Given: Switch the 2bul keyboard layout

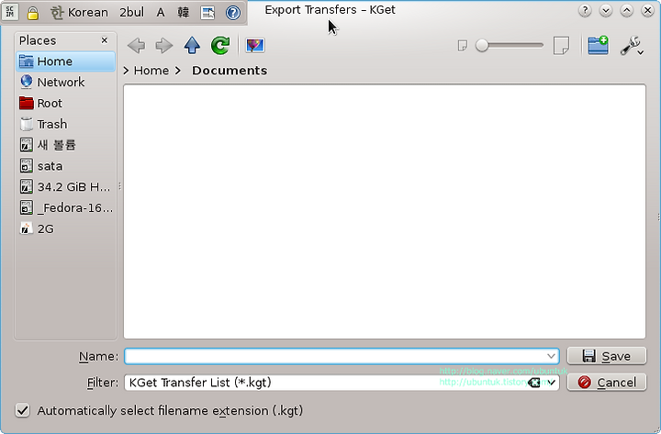Looking at the screenshot, I should click(x=131, y=13).
